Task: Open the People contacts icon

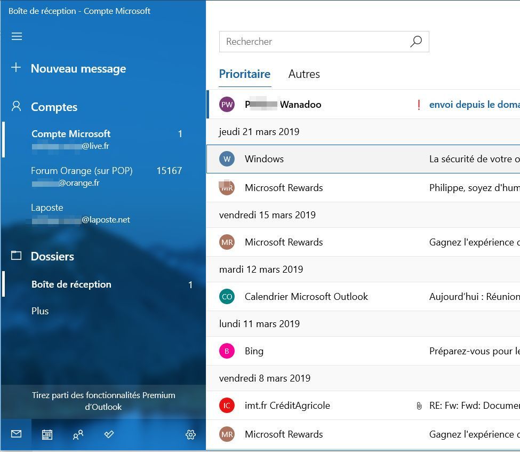Action: [x=78, y=435]
